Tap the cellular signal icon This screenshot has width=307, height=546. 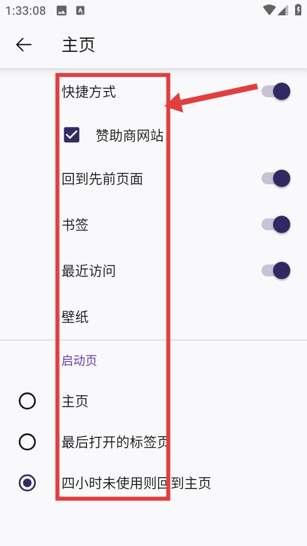coord(283,10)
